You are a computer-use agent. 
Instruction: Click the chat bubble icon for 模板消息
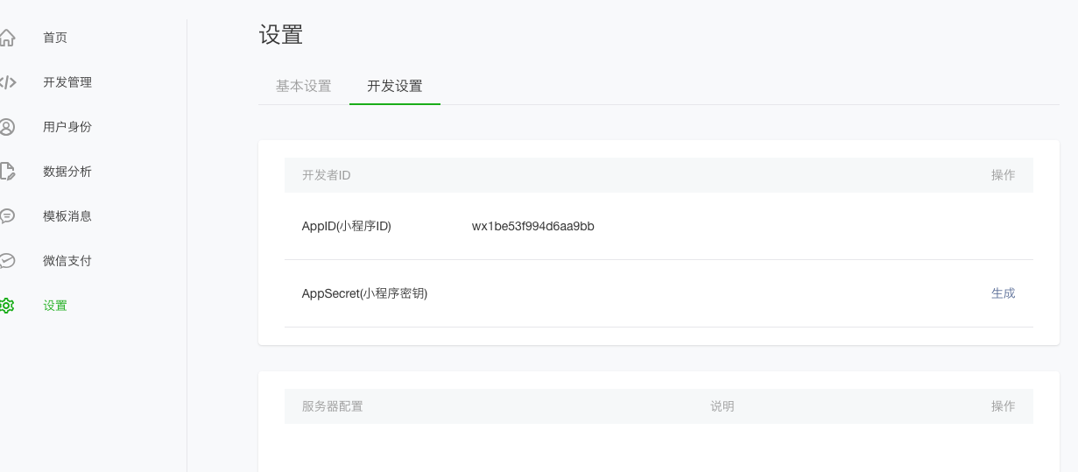click(x=7, y=216)
